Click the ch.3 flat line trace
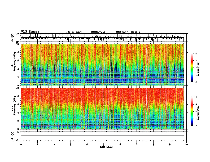Screen dimensions: 210x162 click(102, 136)
